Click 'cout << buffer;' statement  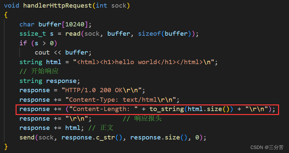pyautogui.click(x=63, y=53)
